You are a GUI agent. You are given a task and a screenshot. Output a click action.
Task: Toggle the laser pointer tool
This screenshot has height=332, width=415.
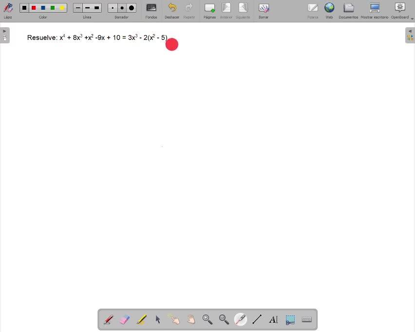241,319
